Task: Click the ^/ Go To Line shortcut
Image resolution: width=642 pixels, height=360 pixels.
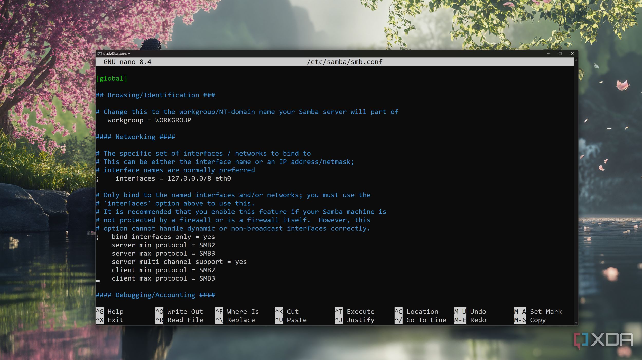Action: pos(420,320)
